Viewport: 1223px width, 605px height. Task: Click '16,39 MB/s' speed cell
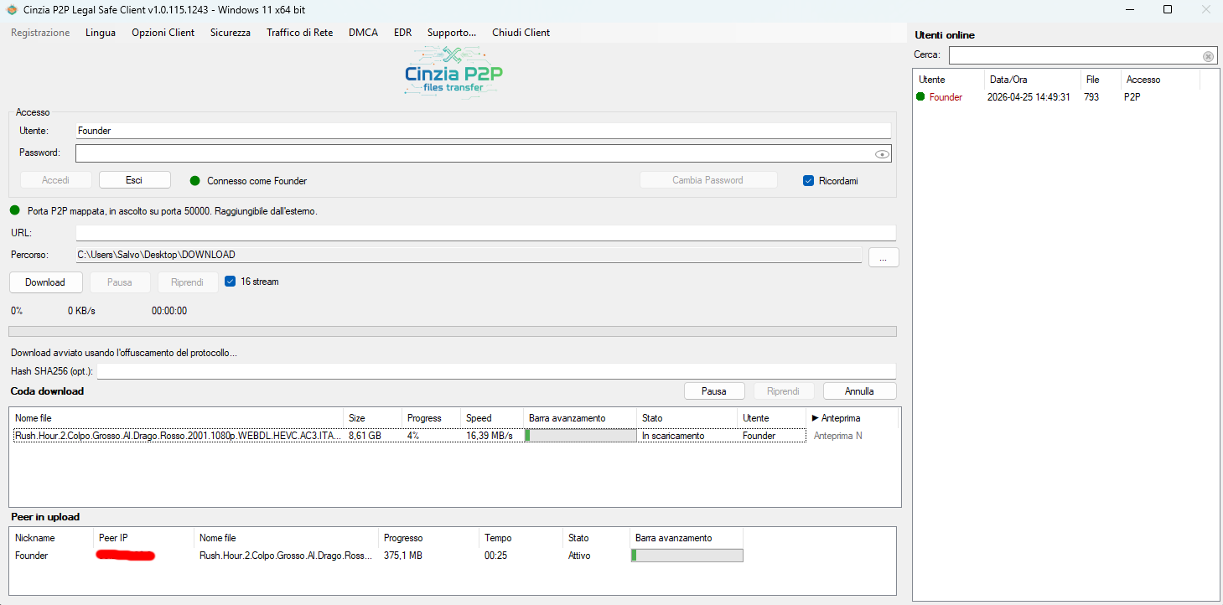[490, 436]
